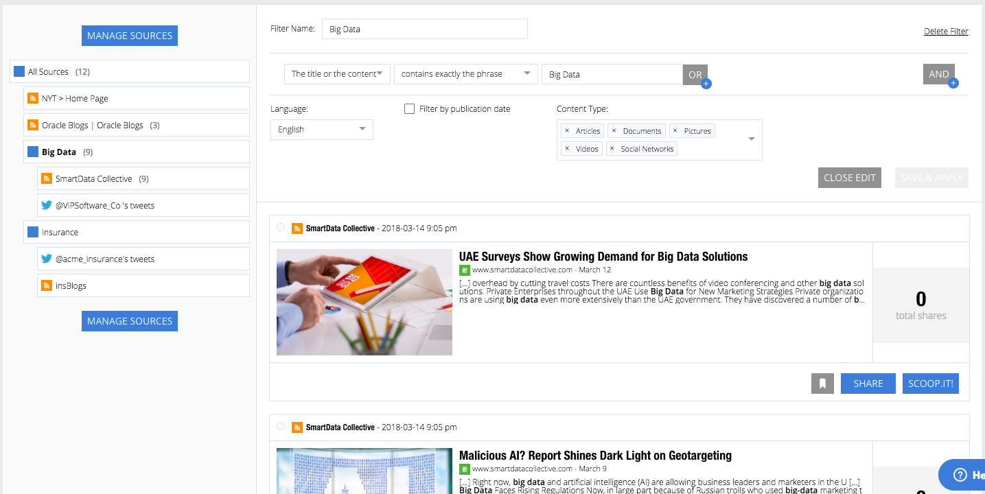Click the green site icon under Malicious AI title
Image resolution: width=985 pixels, height=494 pixels.
[x=464, y=469]
